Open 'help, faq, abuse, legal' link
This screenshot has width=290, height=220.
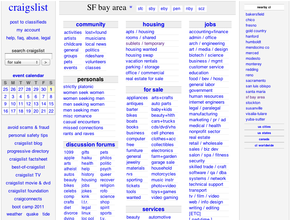click(x=28, y=38)
